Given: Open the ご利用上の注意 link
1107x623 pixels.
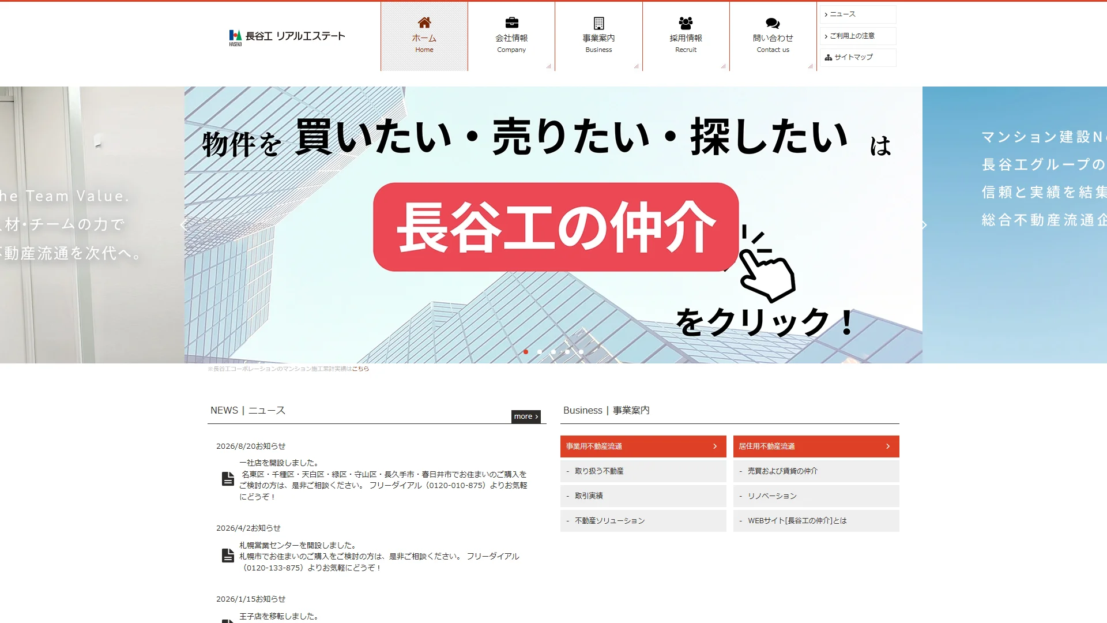Looking at the screenshot, I should [x=858, y=36].
